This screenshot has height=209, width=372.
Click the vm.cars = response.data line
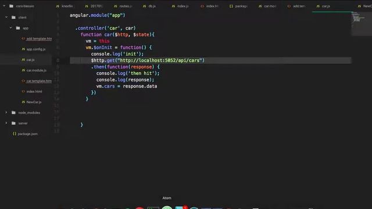click(x=127, y=87)
